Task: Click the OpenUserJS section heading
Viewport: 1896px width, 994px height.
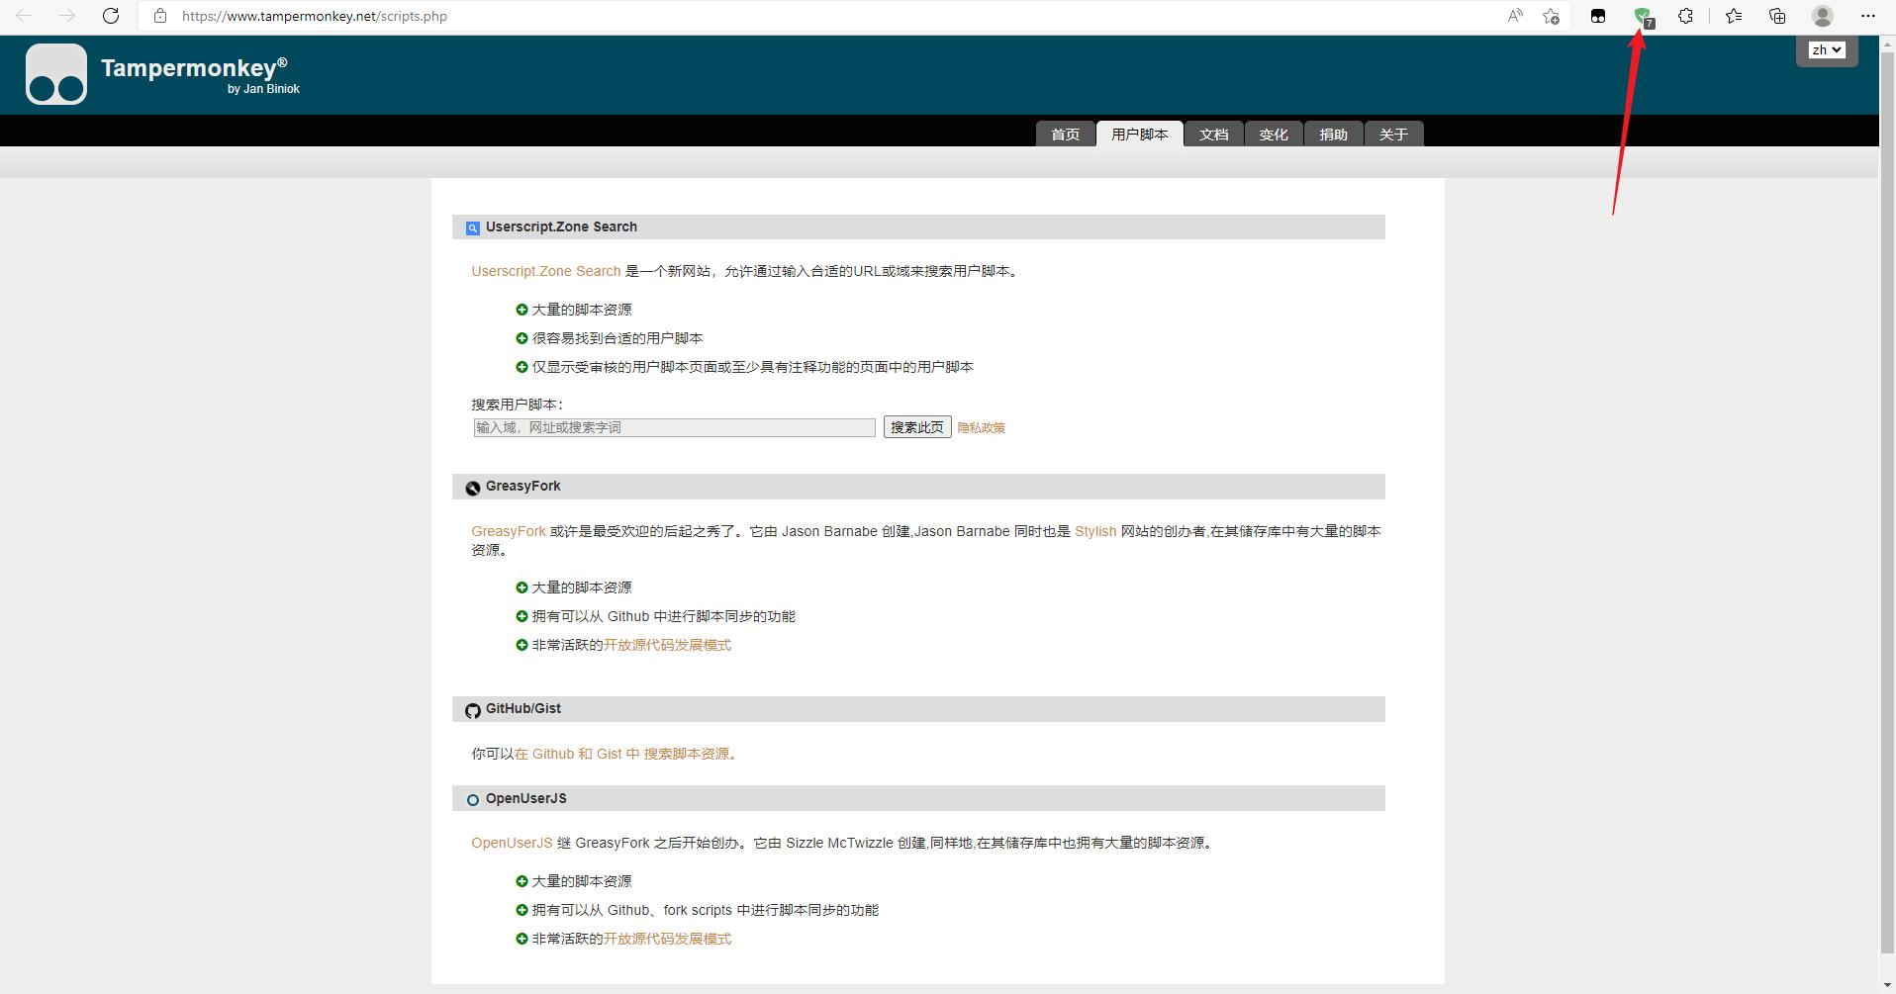Action: pos(525,798)
